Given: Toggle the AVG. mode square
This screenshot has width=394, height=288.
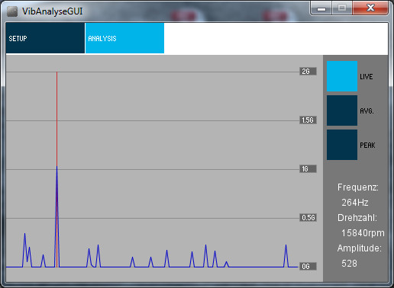Looking at the screenshot, I should (x=342, y=110).
